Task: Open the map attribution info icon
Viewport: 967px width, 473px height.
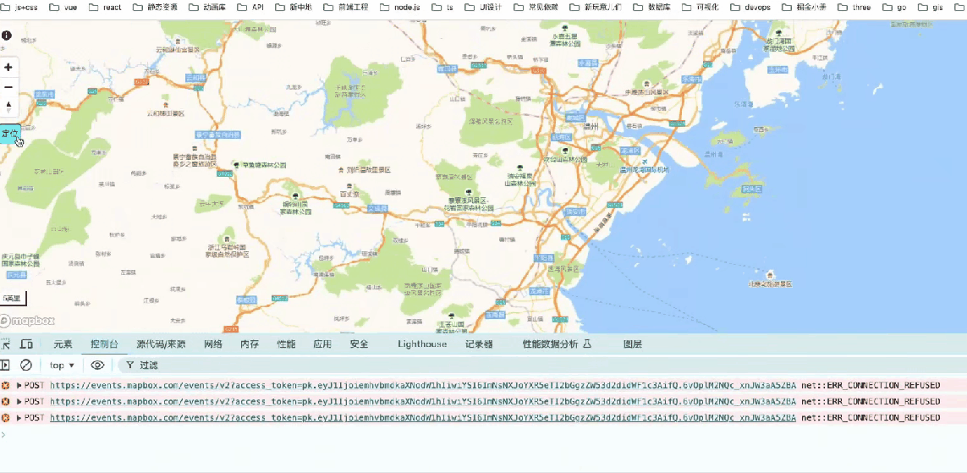Action: (7, 36)
